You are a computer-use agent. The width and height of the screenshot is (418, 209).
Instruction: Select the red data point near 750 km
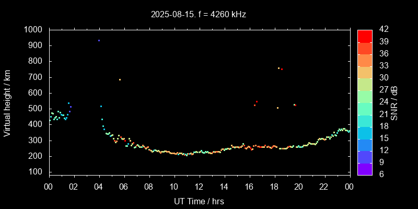[282, 69]
